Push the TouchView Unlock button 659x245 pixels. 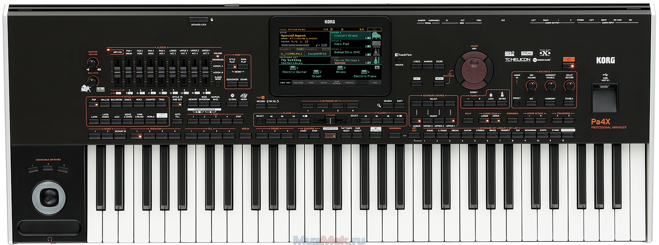[399, 60]
